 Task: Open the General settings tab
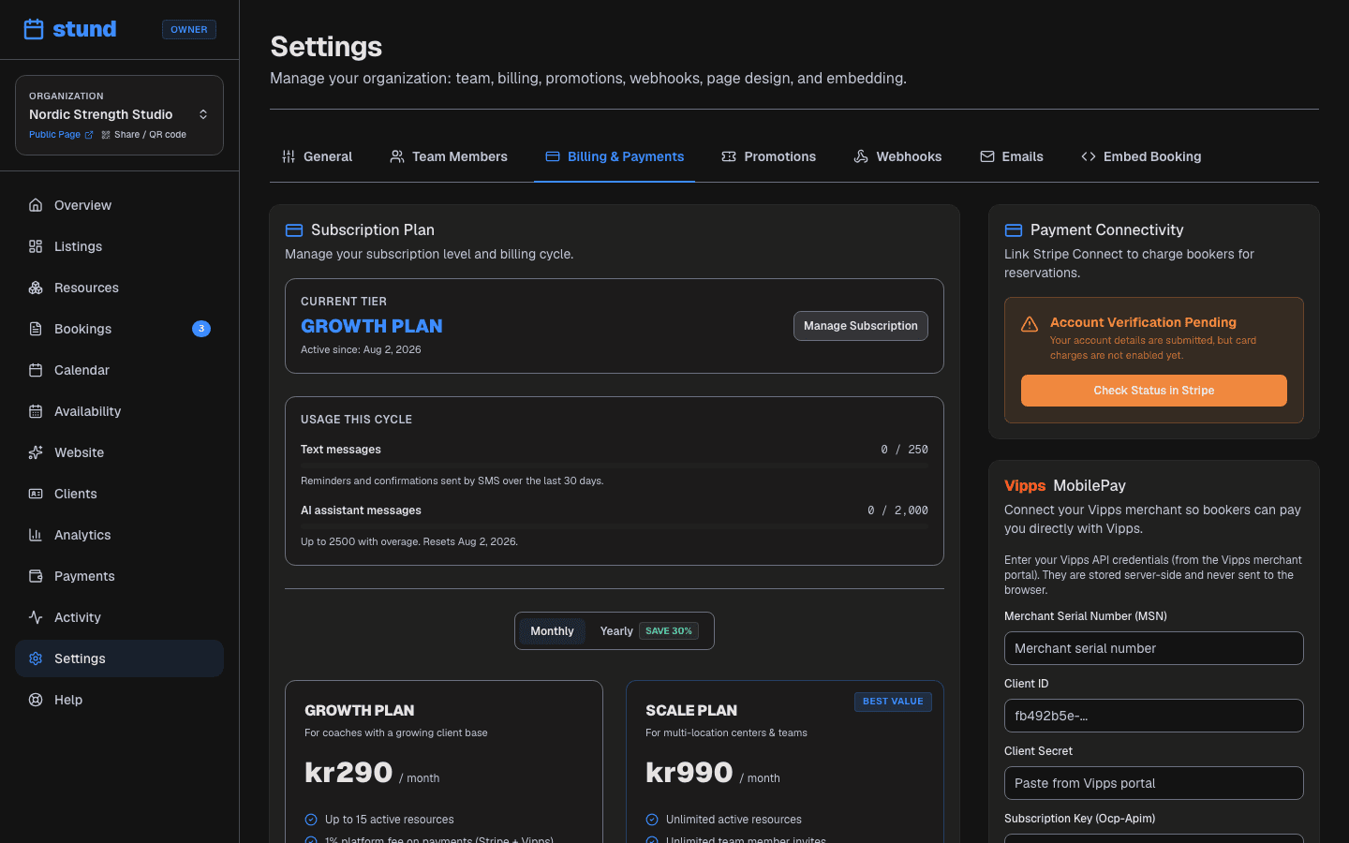[317, 156]
